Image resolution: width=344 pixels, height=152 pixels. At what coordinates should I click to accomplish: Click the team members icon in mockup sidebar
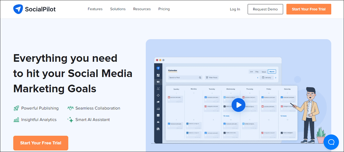(x=158, y=122)
